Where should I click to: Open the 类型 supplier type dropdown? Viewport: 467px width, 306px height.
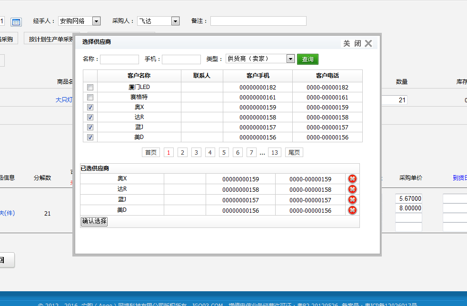(290, 59)
